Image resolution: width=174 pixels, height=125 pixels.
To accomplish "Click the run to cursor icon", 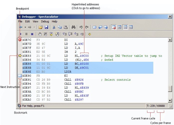I will coord(82,34).
